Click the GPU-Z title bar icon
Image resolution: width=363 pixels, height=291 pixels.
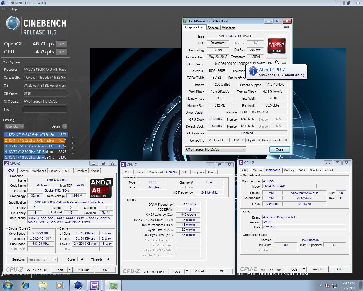(x=185, y=21)
